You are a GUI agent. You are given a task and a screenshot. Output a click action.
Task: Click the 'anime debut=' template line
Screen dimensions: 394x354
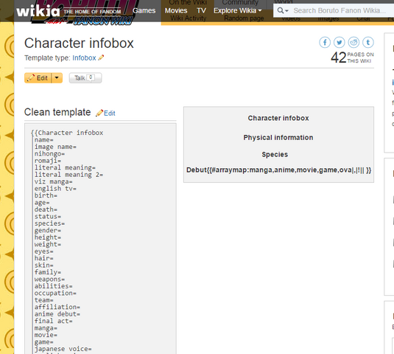(x=57, y=314)
